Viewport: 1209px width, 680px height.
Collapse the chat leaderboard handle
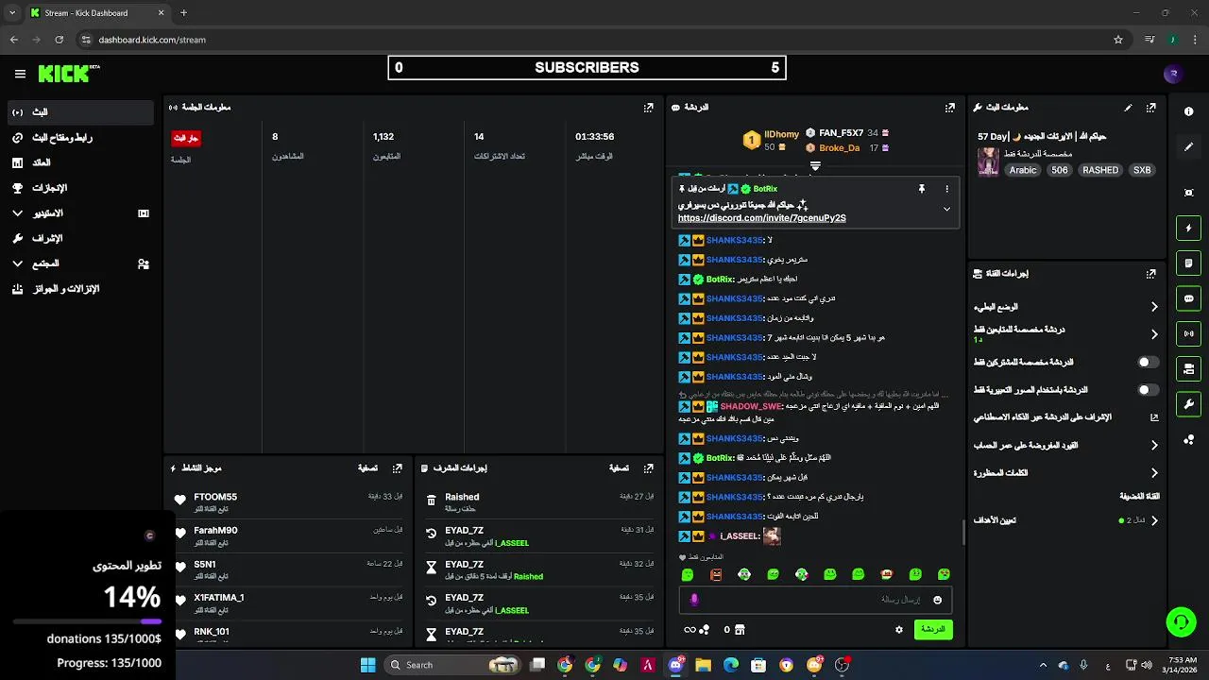point(815,165)
